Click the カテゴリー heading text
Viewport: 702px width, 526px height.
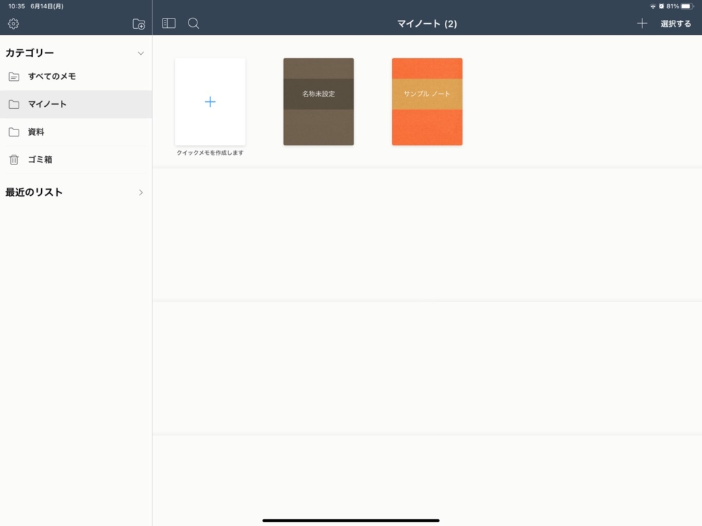tap(29, 53)
